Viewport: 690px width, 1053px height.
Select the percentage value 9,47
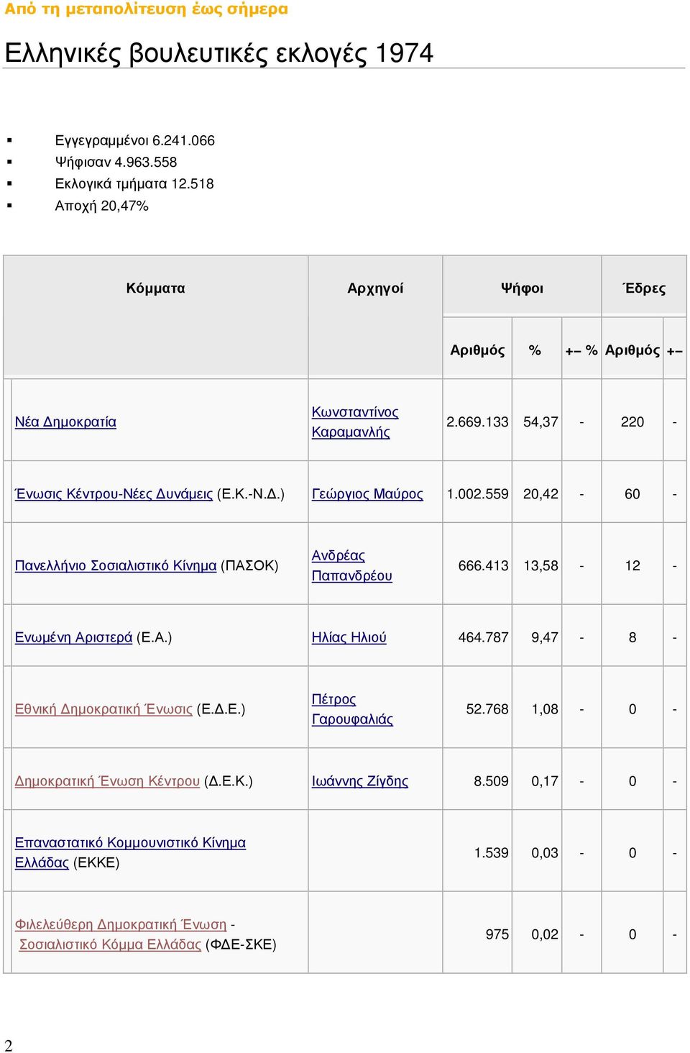point(545,638)
